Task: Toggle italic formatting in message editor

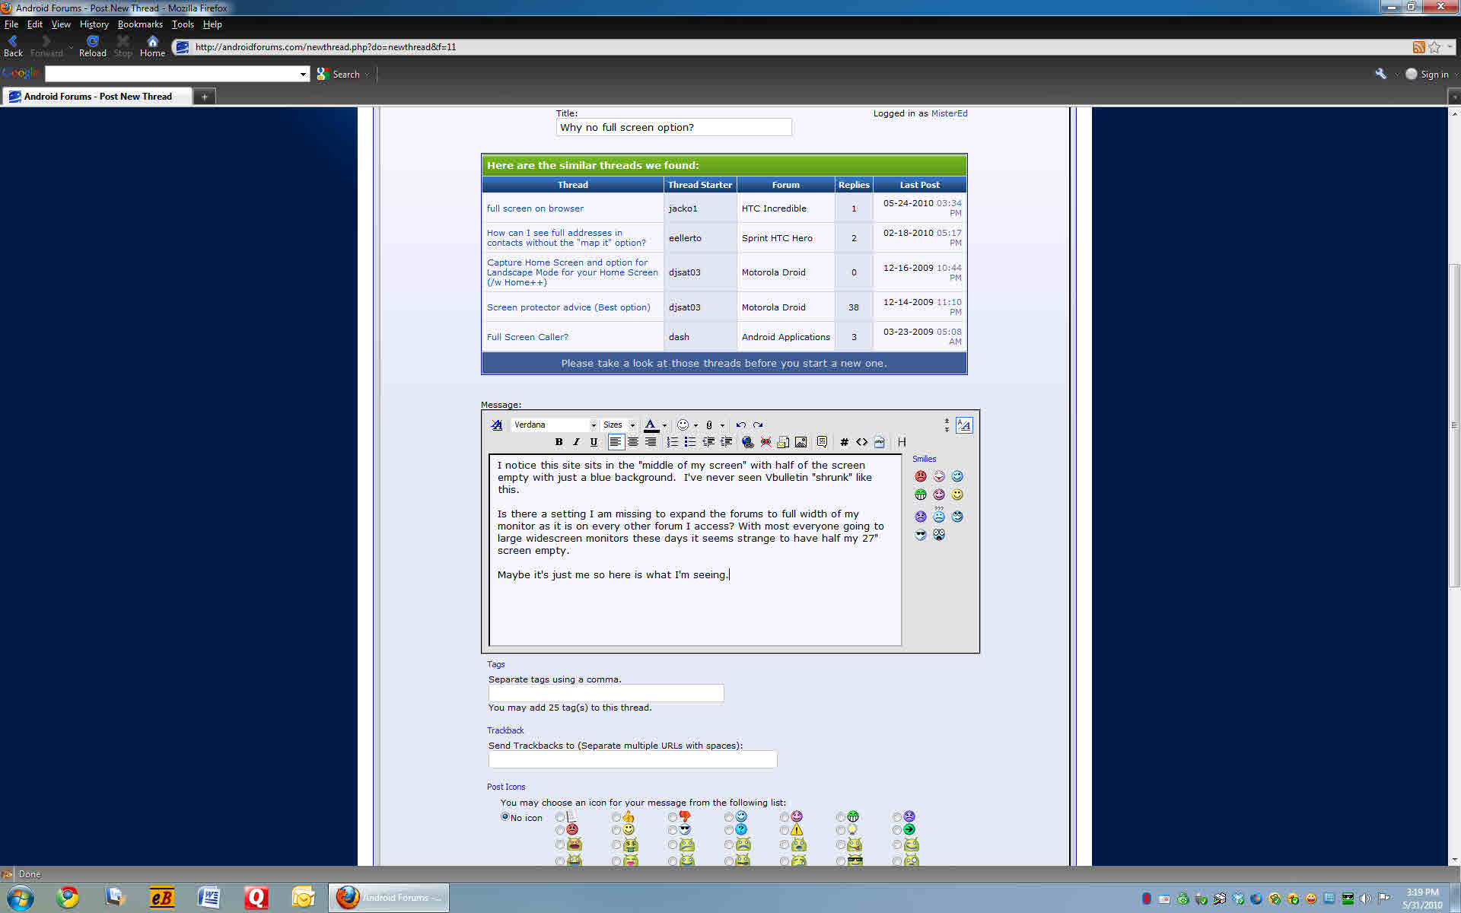Action: (x=577, y=442)
